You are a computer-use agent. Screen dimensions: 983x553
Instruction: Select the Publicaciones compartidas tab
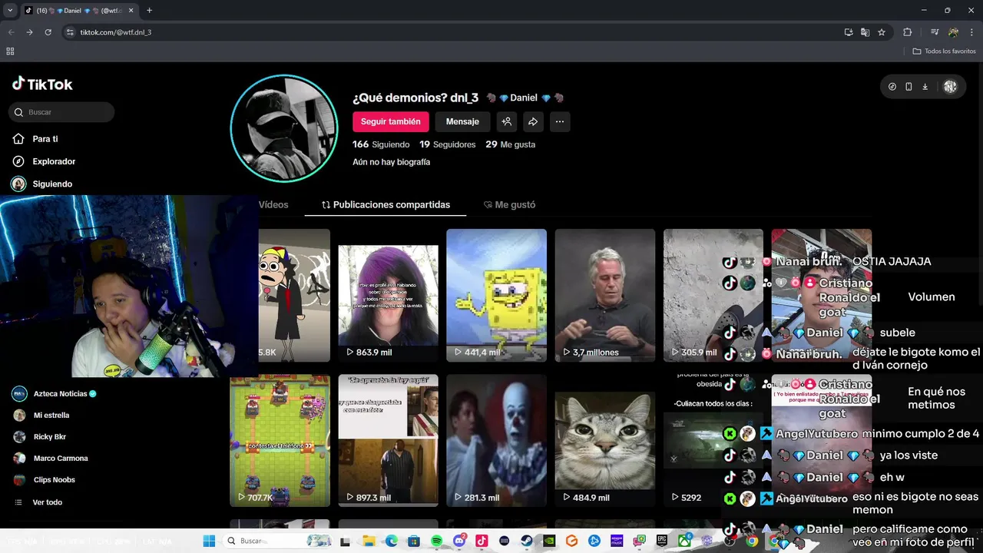[x=386, y=205]
